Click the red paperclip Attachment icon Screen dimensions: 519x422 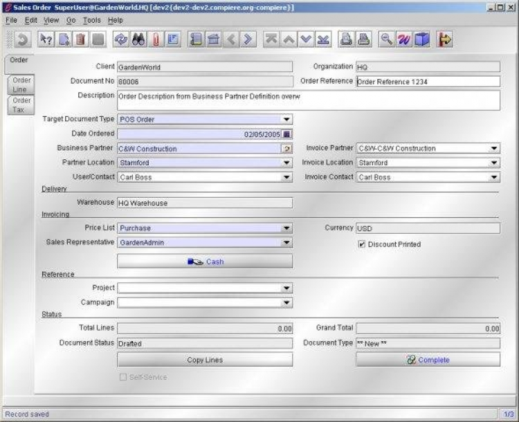coord(156,40)
